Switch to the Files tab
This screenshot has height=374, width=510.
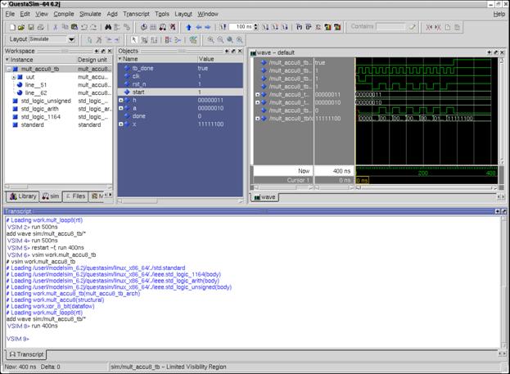(x=74, y=196)
